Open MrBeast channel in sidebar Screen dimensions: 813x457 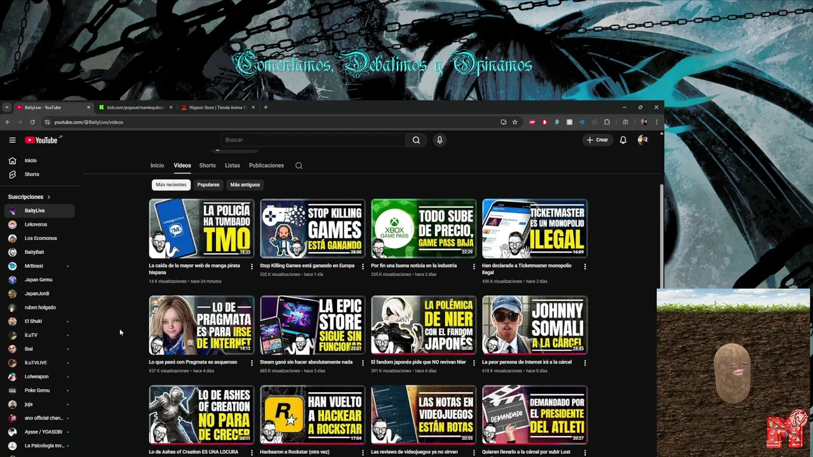click(x=40, y=266)
